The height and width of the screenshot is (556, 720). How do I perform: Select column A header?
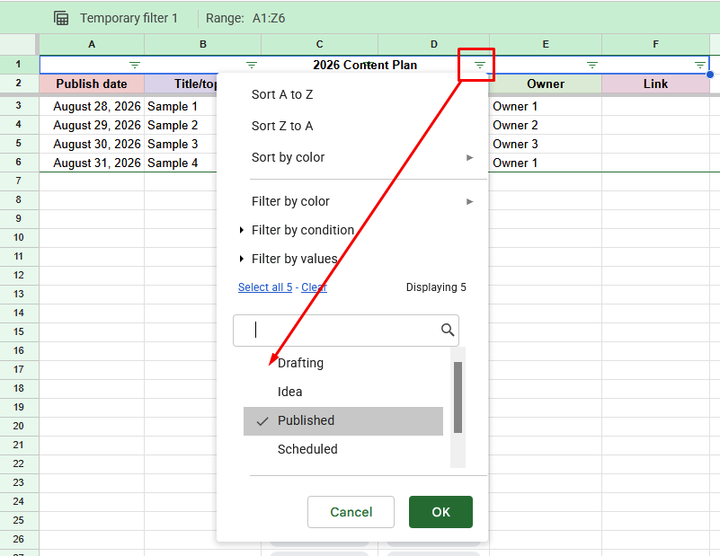[92, 45]
